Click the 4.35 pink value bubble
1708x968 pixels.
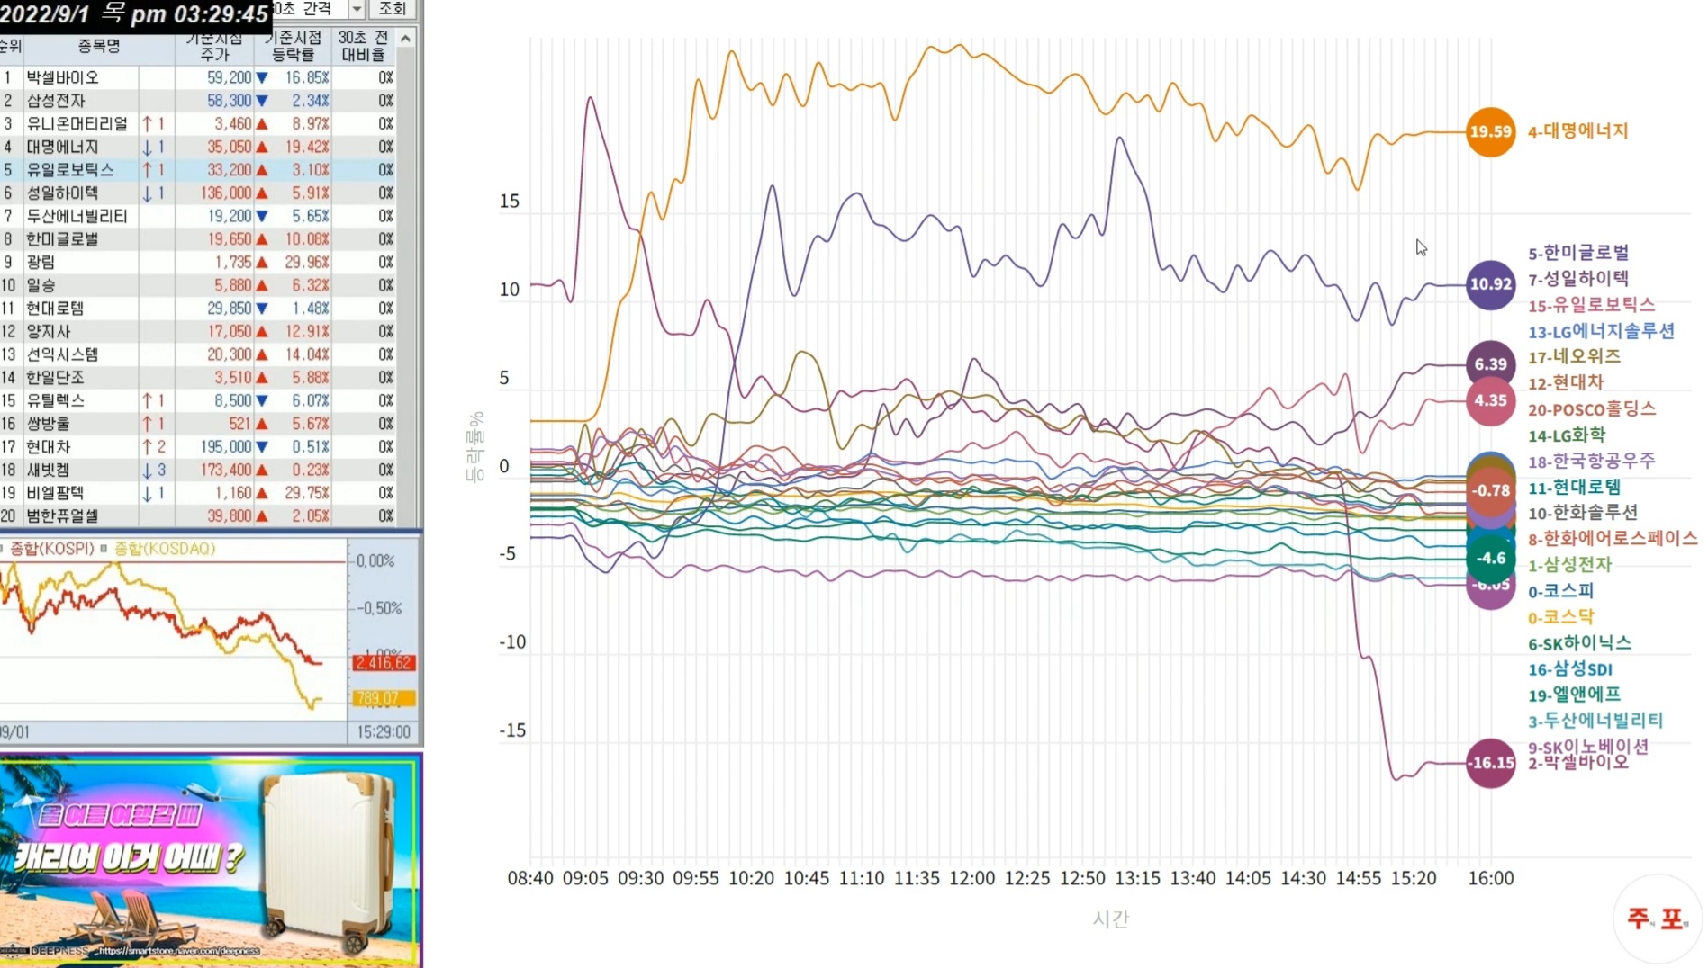[1490, 401]
